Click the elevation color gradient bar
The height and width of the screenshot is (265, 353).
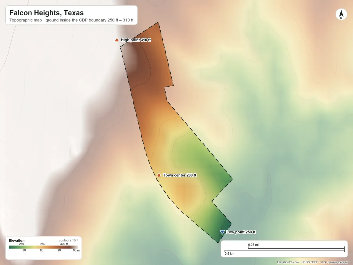click(x=44, y=247)
